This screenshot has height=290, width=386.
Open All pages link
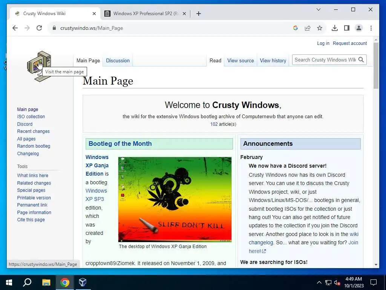pyautogui.click(x=26, y=139)
